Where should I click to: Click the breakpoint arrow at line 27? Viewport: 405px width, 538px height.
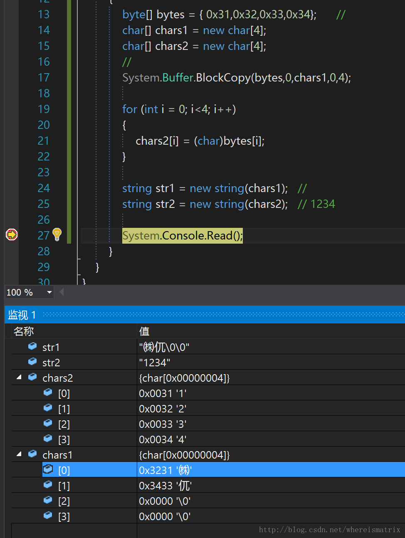(12, 235)
